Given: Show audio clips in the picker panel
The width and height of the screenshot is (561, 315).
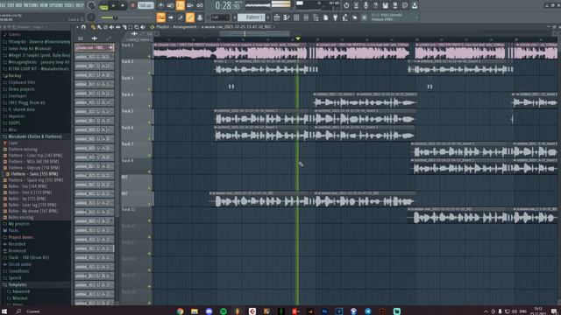Looking at the screenshot, I should pyautogui.click(x=95, y=38).
